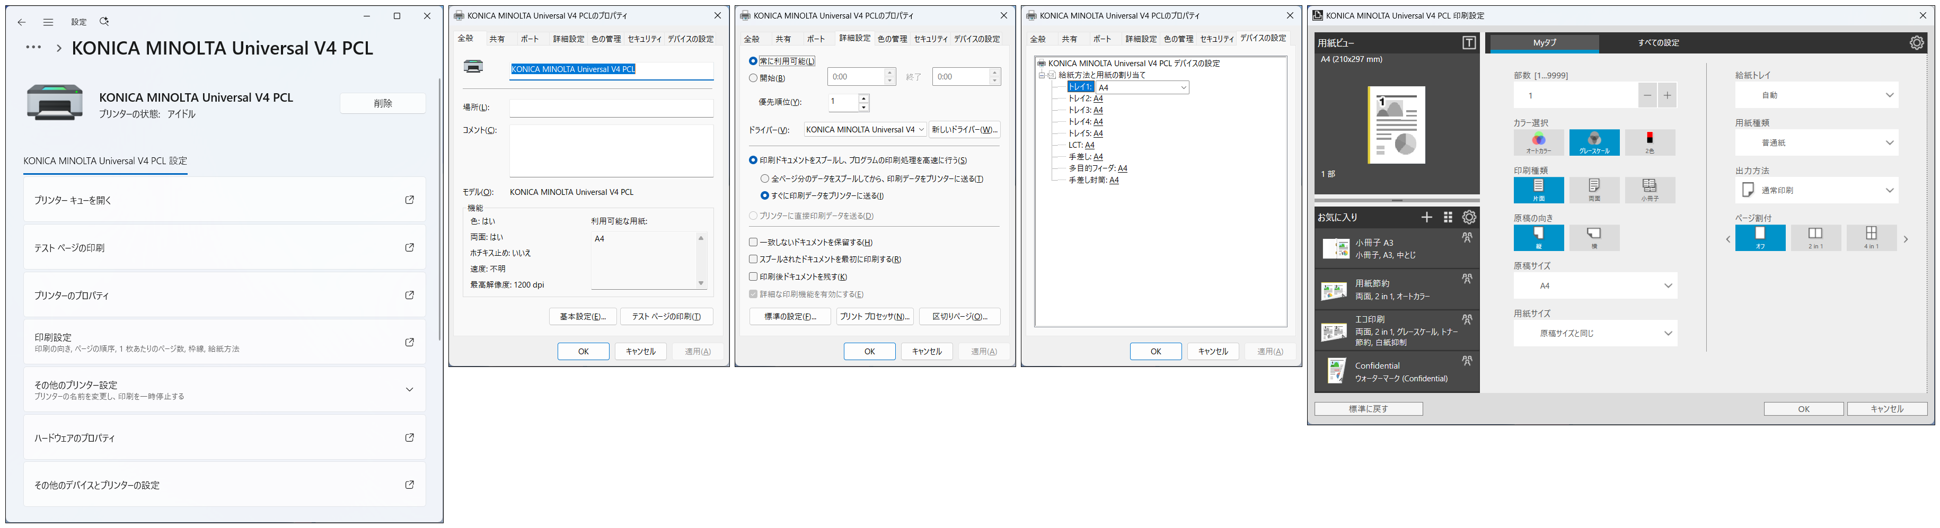Click the 削除 button for the printer
1940x528 pixels.
[x=383, y=103]
